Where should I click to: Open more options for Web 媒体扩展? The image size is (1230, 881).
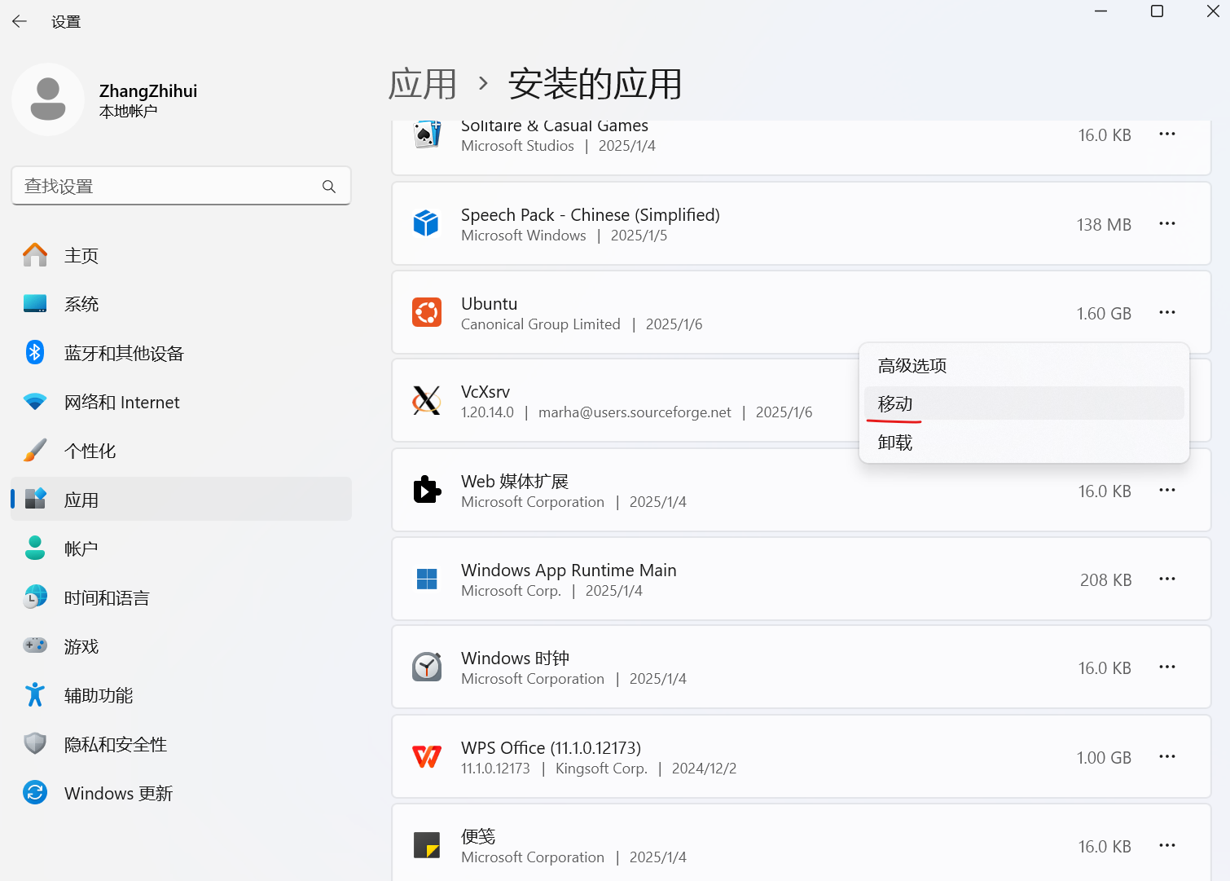[1167, 490]
